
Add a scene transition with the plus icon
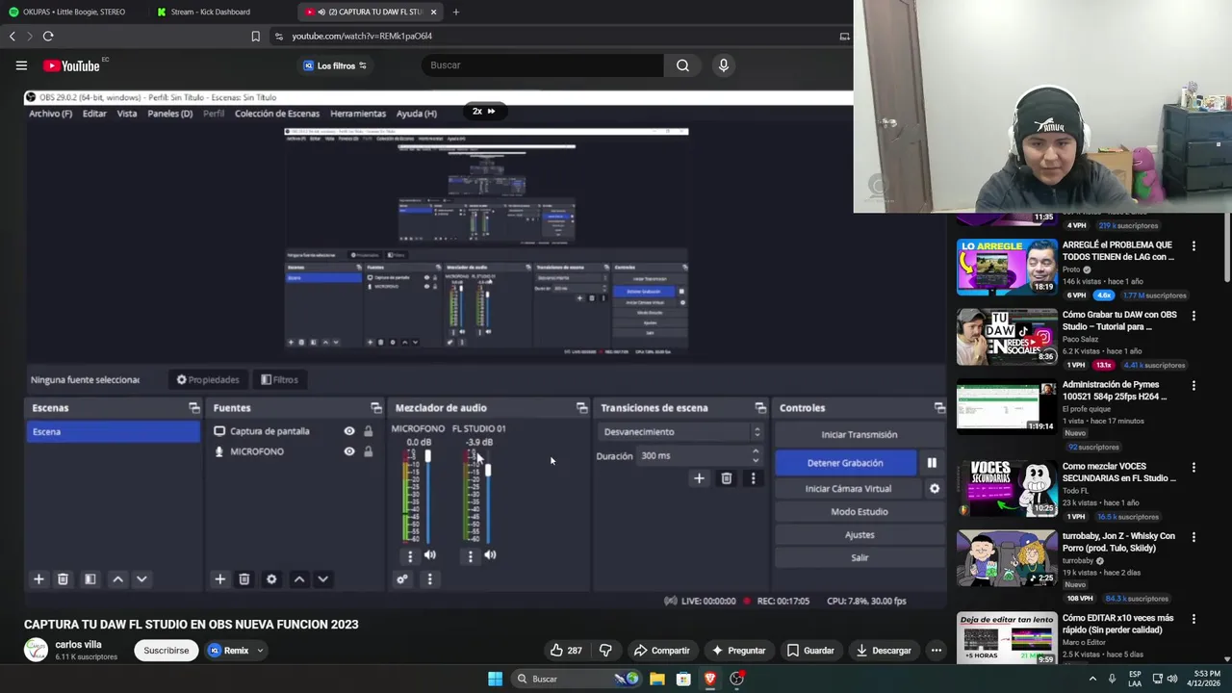[x=699, y=478]
